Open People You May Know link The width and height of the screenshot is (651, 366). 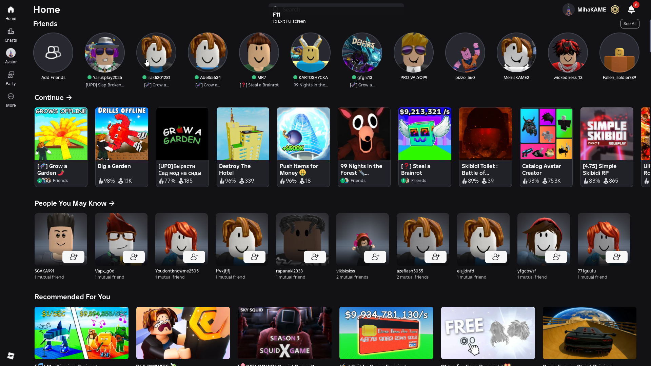click(75, 203)
